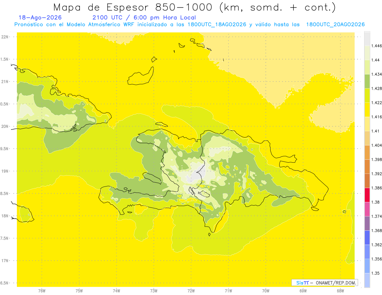Image resolution: width=382 pixels, height=295 pixels.
Task: Click the longitude label '69W'
Action: pyautogui.click(x=303, y=291)
